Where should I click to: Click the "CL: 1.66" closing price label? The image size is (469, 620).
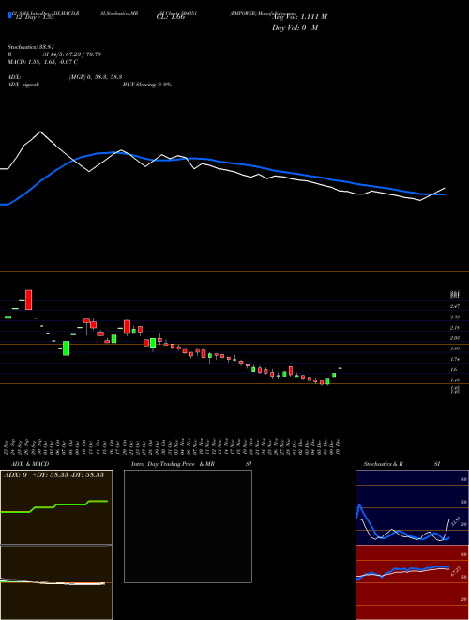click(171, 18)
